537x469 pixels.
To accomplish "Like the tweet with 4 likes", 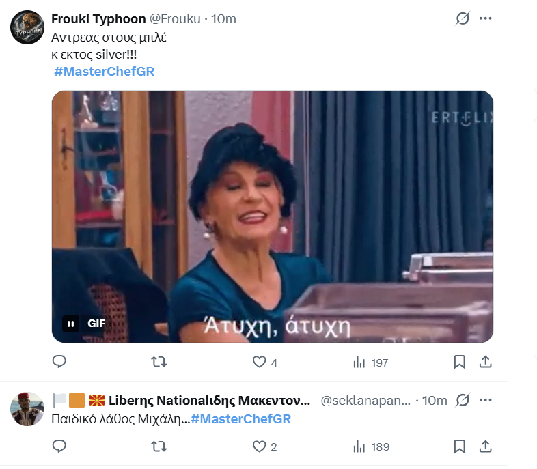I will pos(264,362).
